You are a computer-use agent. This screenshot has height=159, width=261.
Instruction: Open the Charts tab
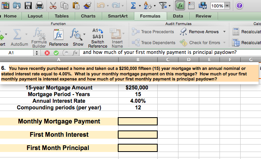coord(88,16)
